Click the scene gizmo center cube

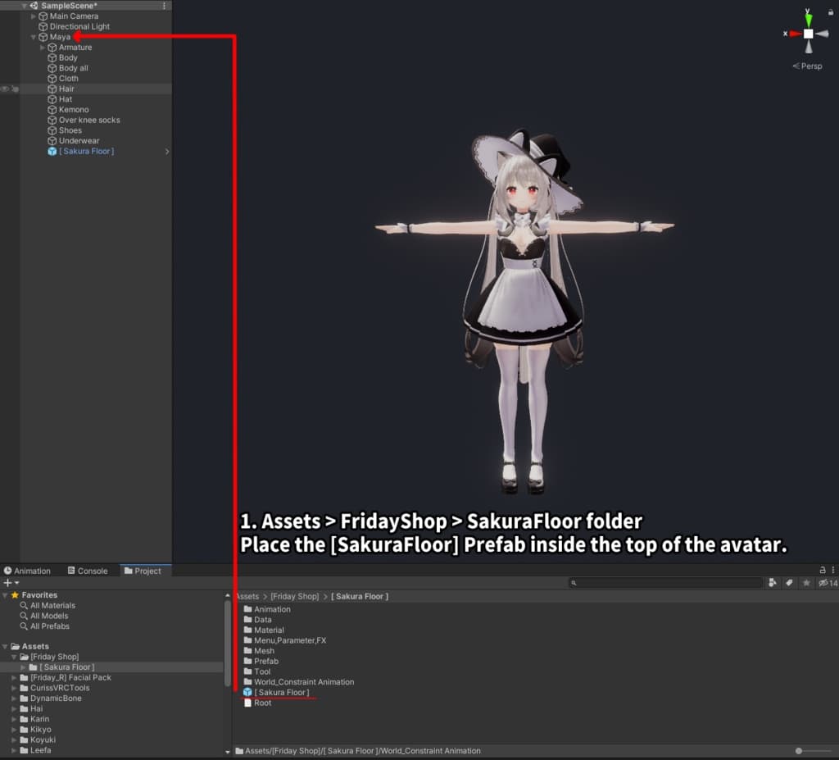pyautogui.click(x=808, y=34)
